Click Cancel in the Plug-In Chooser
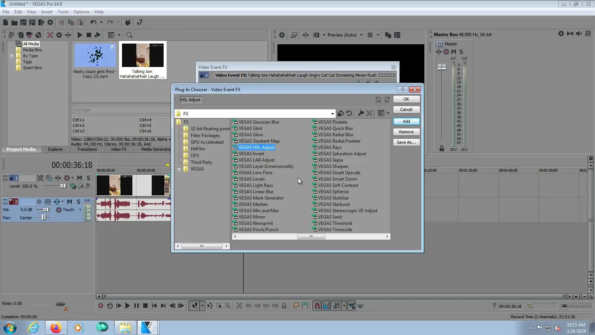Image resolution: width=595 pixels, height=335 pixels. point(406,109)
